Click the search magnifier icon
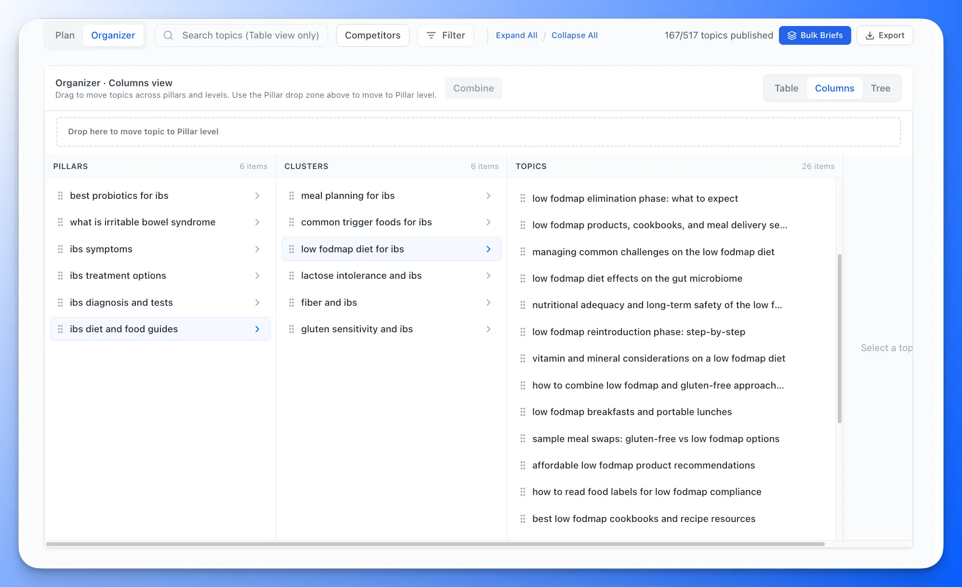This screenshot has height=587, width=962. click(x=168, y=35)
